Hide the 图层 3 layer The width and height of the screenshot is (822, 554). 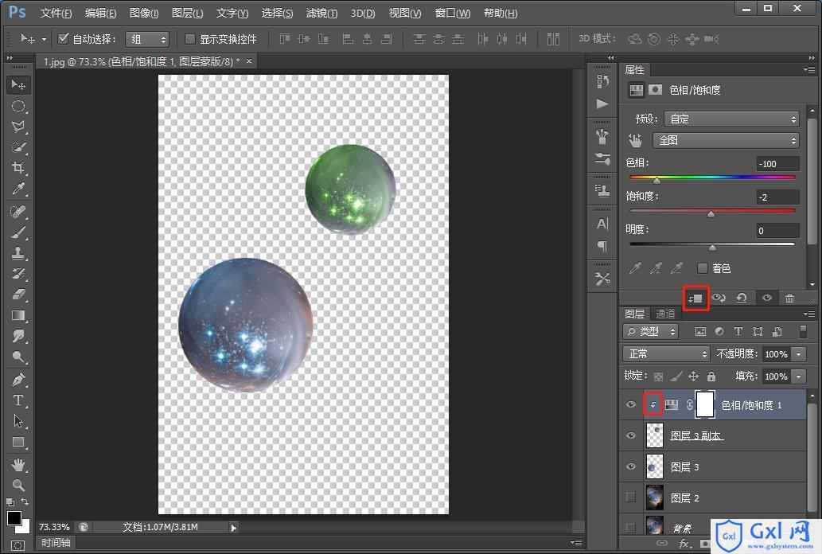tap(631, 466)
